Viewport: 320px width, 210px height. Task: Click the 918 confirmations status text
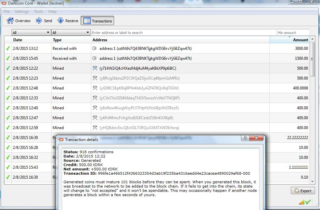(96, 152)
